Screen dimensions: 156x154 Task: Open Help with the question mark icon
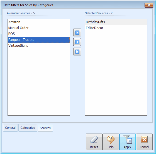(111, 142)
